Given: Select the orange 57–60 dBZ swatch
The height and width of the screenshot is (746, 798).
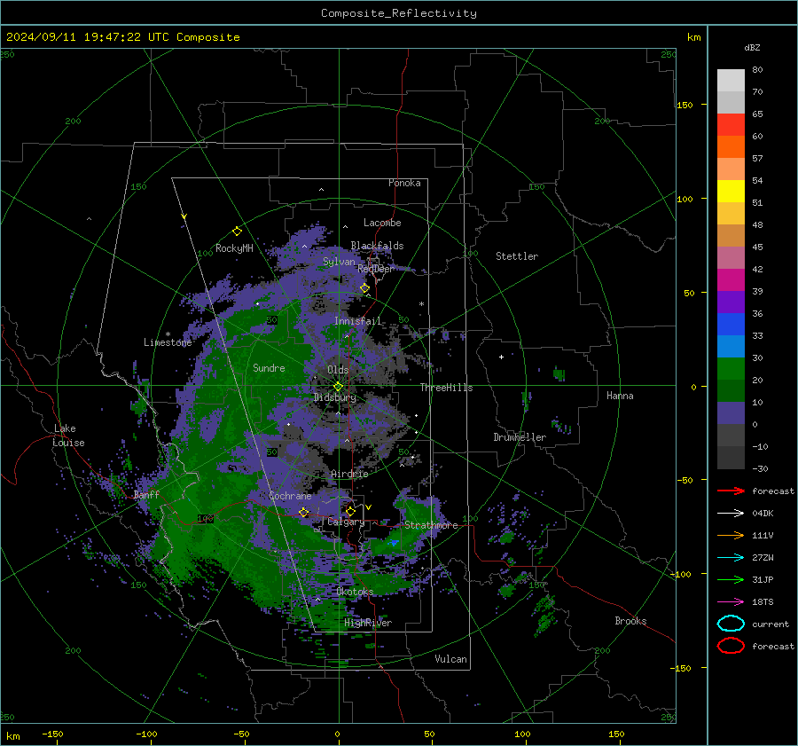Looking at the screenshot, I should pyautogui.click(x=731, y=147).
